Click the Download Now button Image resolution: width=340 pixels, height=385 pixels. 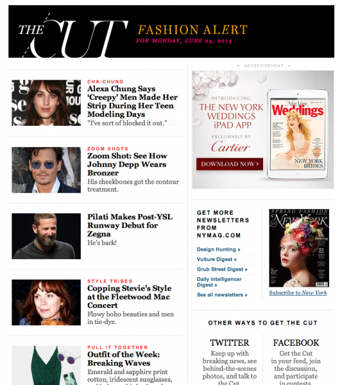(230, 164)
